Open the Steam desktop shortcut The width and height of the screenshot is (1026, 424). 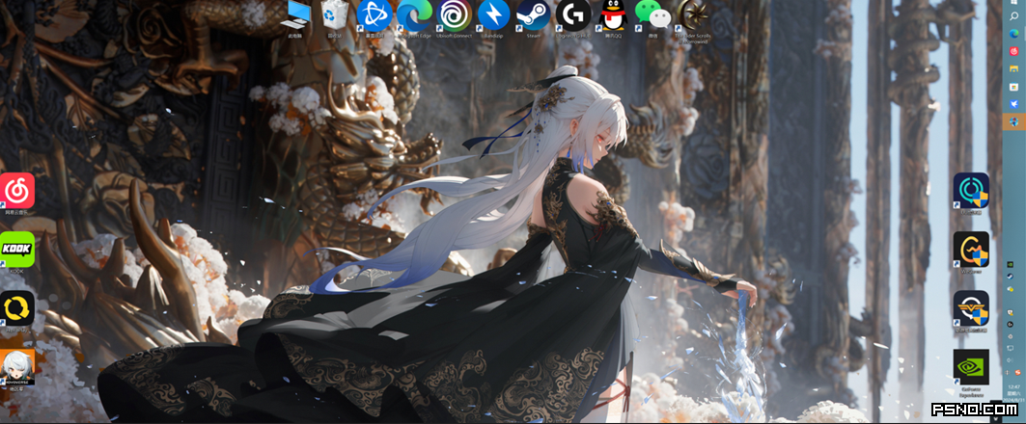pos(534,17)
